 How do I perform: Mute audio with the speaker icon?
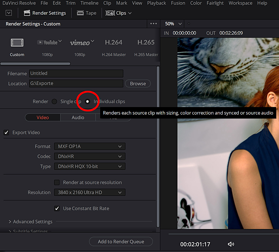(231, 244)
